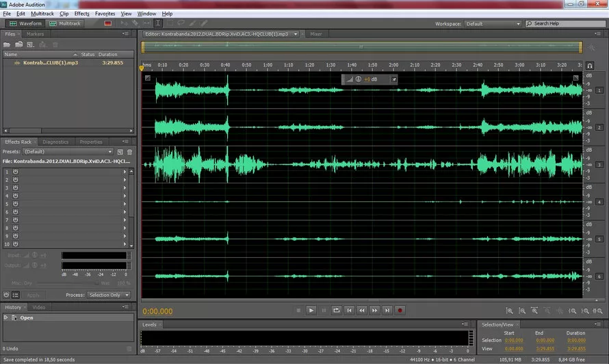
Task: Click the Fast Forward button
Action: click(374, 311)
